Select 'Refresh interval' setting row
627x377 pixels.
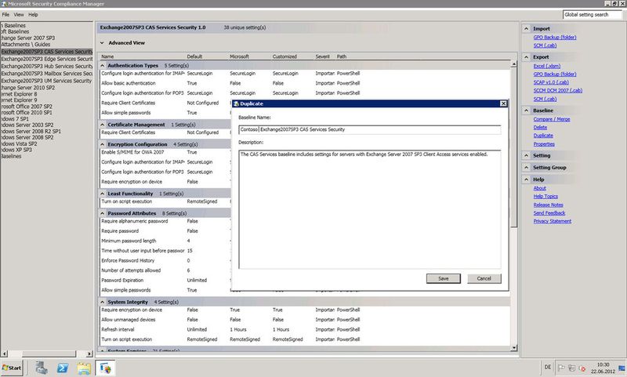coord(305,329)
